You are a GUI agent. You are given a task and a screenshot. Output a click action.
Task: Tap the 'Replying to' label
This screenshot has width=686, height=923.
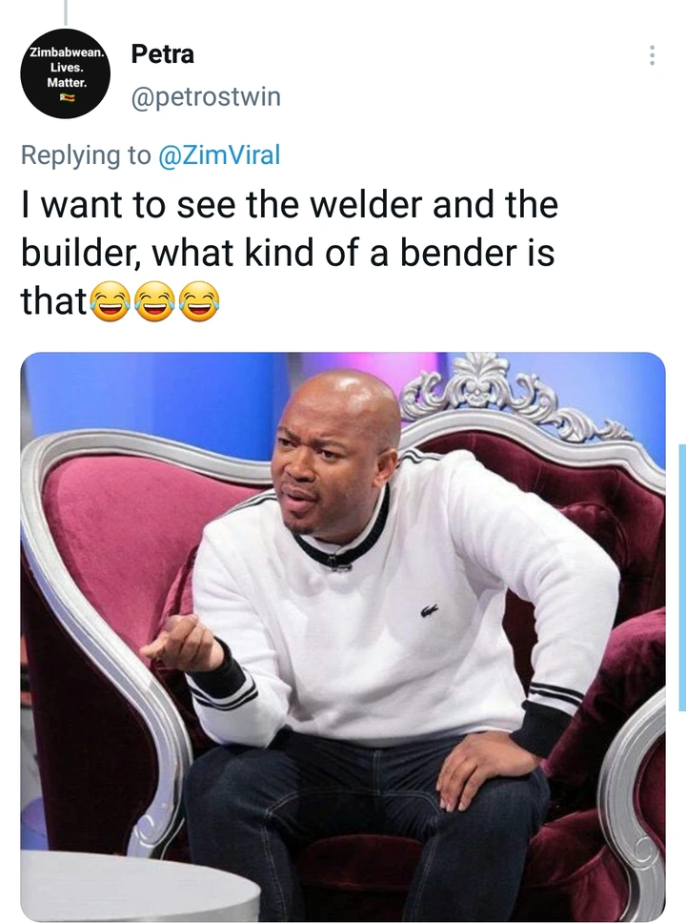point(86,155)
